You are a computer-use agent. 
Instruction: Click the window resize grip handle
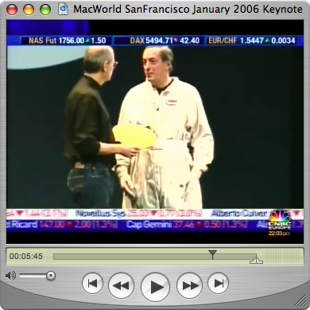[300, 300]
